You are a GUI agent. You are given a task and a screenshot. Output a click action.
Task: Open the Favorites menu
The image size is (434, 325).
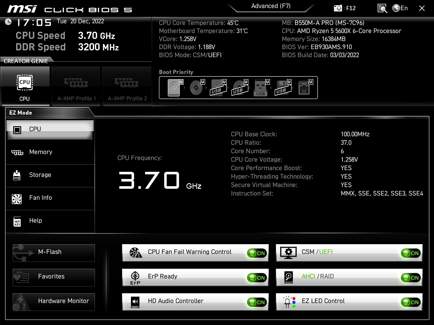[x=54, y=278]
